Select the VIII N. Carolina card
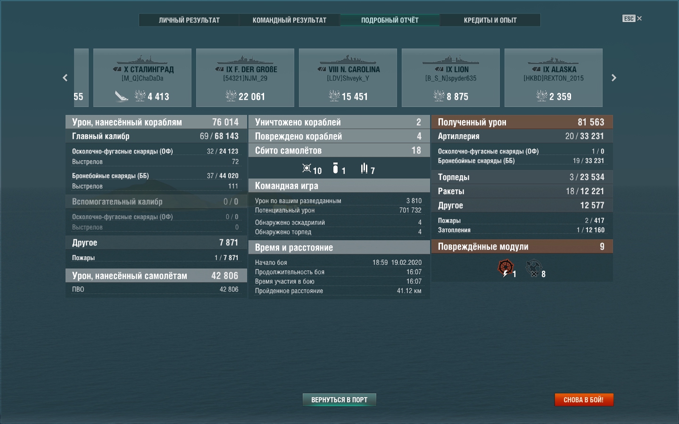Screen dimensions: 679x424 348,78
